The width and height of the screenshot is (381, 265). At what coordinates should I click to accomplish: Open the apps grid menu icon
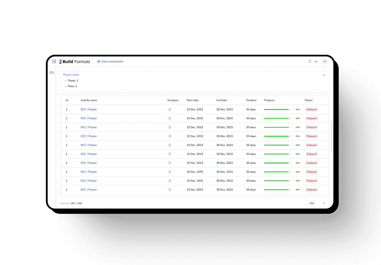(54, 61)
